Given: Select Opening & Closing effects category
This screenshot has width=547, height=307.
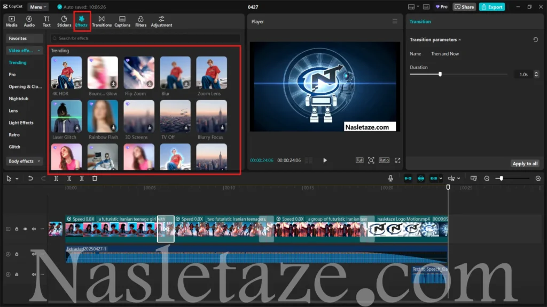Looking at the screenshot, I should click(x=25, y=87).
